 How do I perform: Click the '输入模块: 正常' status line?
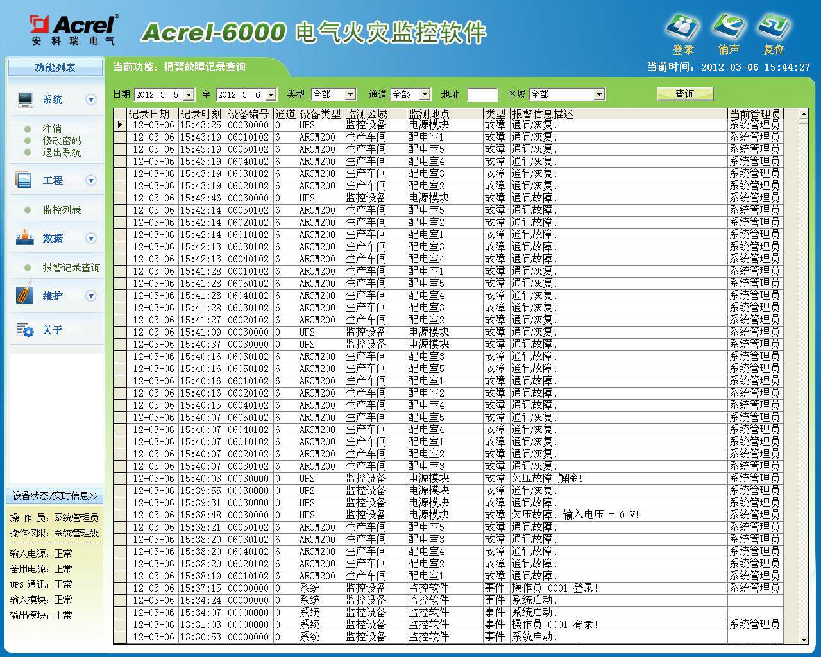click(41, 600)
